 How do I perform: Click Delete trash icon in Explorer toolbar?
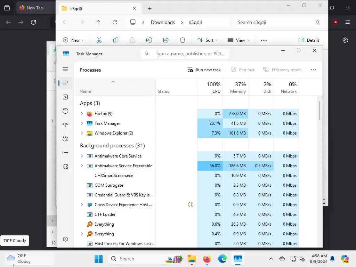(x=182, y=40)
